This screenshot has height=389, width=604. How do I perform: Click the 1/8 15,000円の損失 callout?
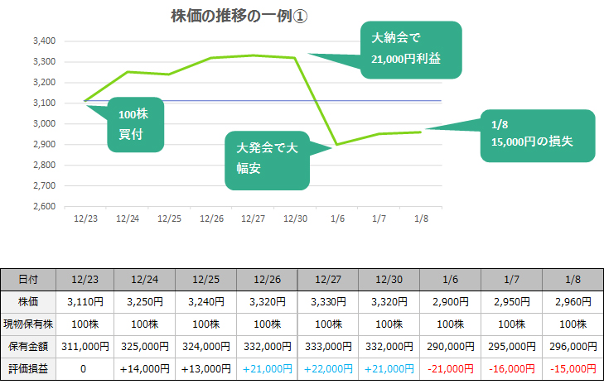[x=537, y=133]
